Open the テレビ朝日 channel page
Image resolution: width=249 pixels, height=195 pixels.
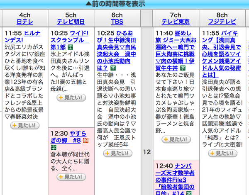(x=71, y=22)
